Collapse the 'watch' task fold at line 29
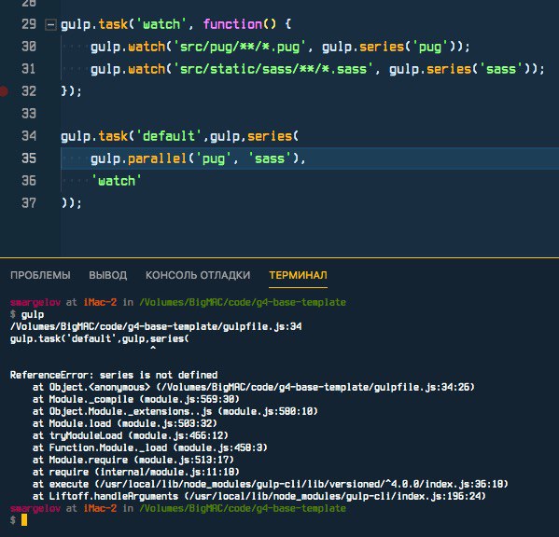The image size is (559, 537). pos(50,25)
